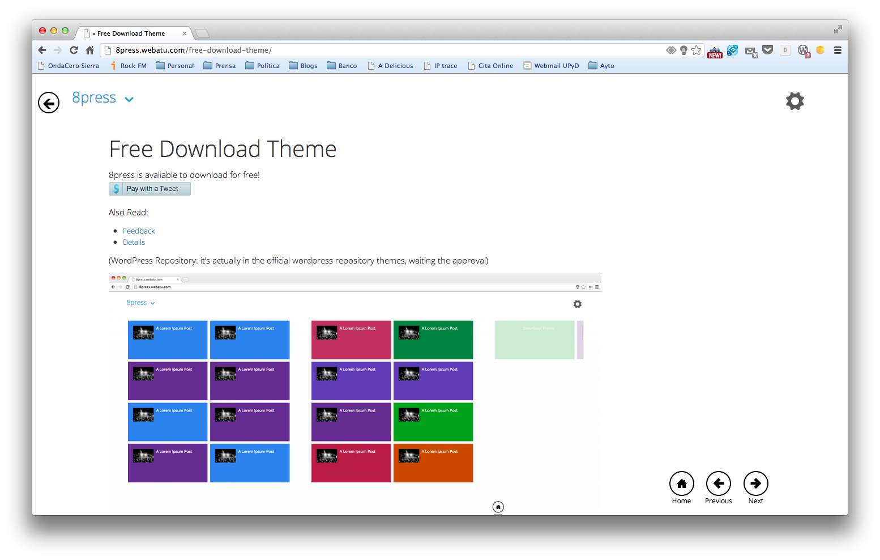
Task: Close the Free Download Theme tab
Action: 185,33
